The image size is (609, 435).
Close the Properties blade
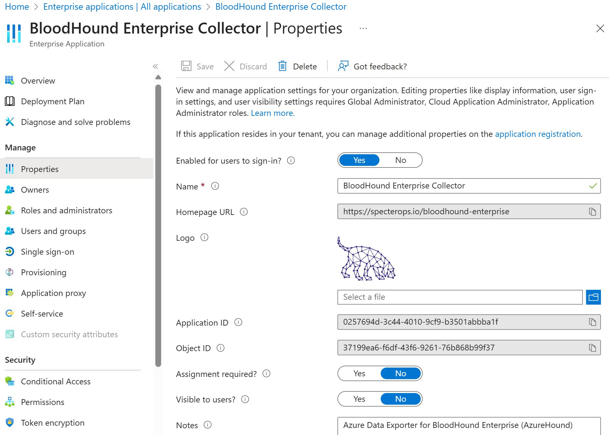coord(600,28)
